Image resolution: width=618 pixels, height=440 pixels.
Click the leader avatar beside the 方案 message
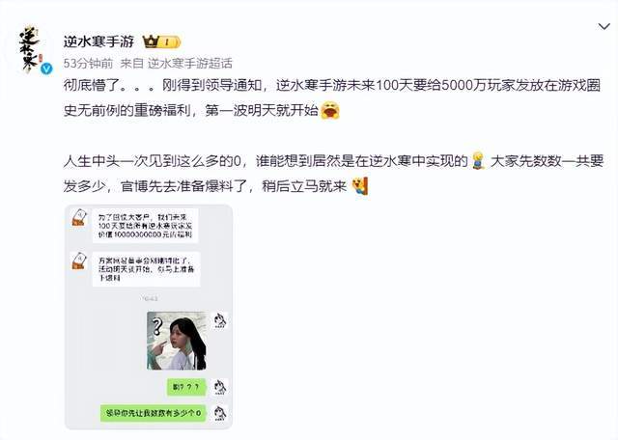pyautogui.click(x=79, y=261)
